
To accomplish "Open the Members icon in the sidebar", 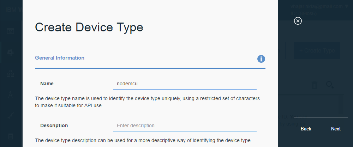I will pyautogui.click(x=10, y=73).
